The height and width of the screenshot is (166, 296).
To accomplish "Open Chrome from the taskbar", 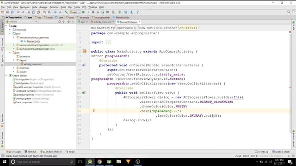I will click(99, 162).
